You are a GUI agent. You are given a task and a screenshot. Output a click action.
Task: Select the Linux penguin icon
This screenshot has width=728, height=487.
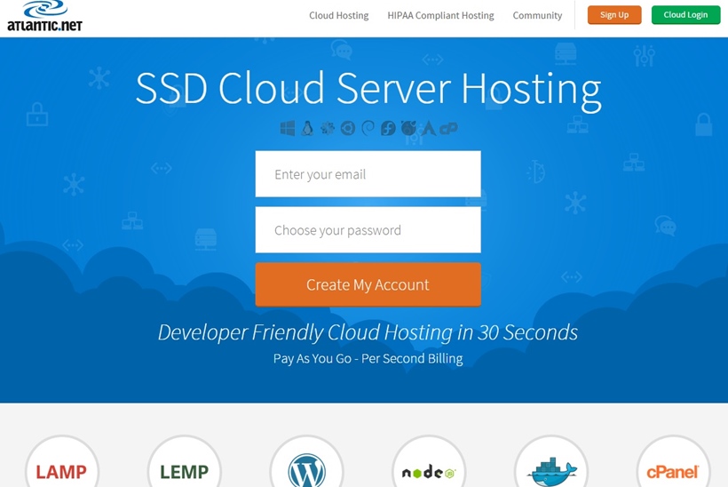coord(307,128)
